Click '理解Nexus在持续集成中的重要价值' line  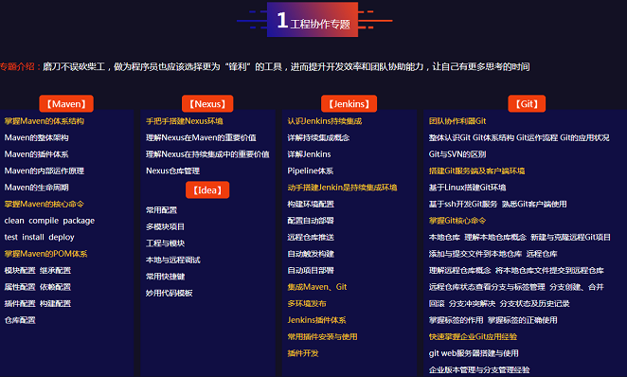[207, 154]
